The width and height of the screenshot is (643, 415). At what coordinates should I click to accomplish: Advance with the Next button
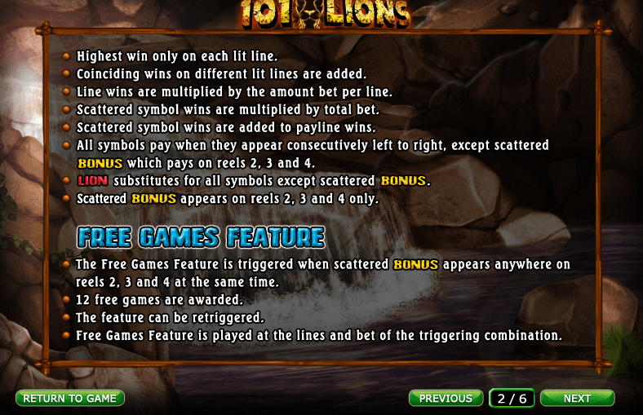pyautogui.click(x=578, y=398)
